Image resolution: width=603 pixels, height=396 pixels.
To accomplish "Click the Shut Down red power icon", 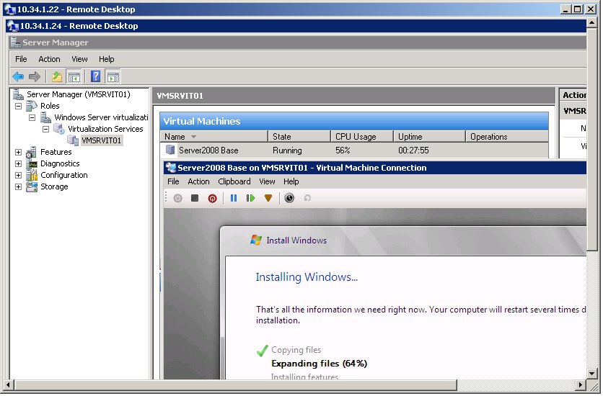I will point(212,199).
